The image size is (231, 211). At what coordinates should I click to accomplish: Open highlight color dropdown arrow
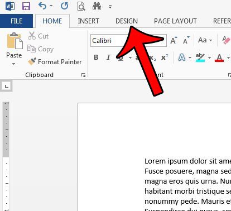point(209,57)
